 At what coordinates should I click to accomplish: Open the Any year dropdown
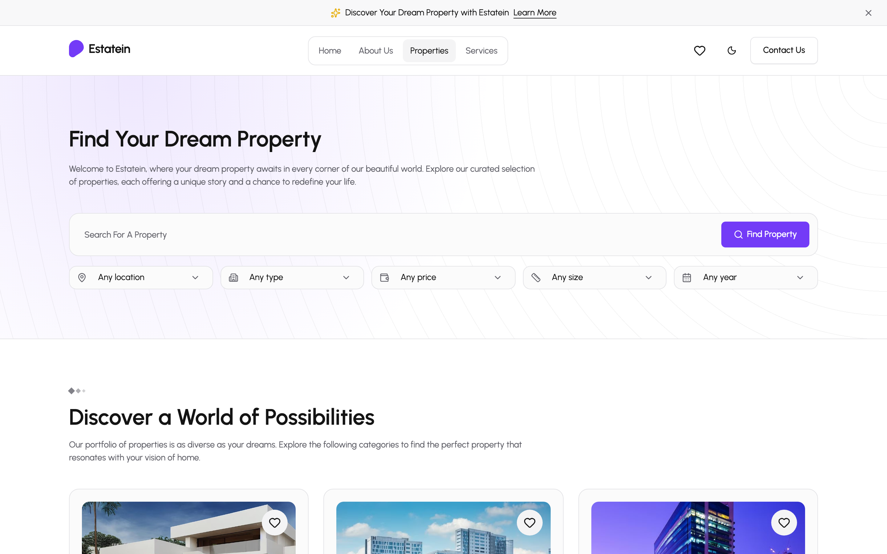pos(746,277)
